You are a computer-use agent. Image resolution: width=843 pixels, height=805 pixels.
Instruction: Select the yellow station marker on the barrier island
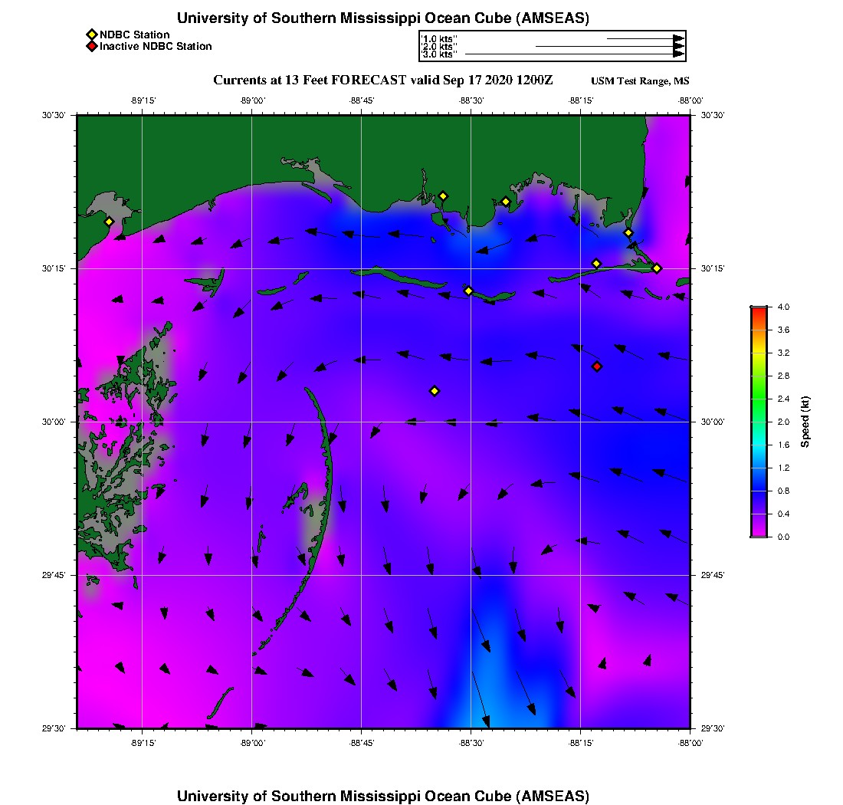click(x=469, y=291)
